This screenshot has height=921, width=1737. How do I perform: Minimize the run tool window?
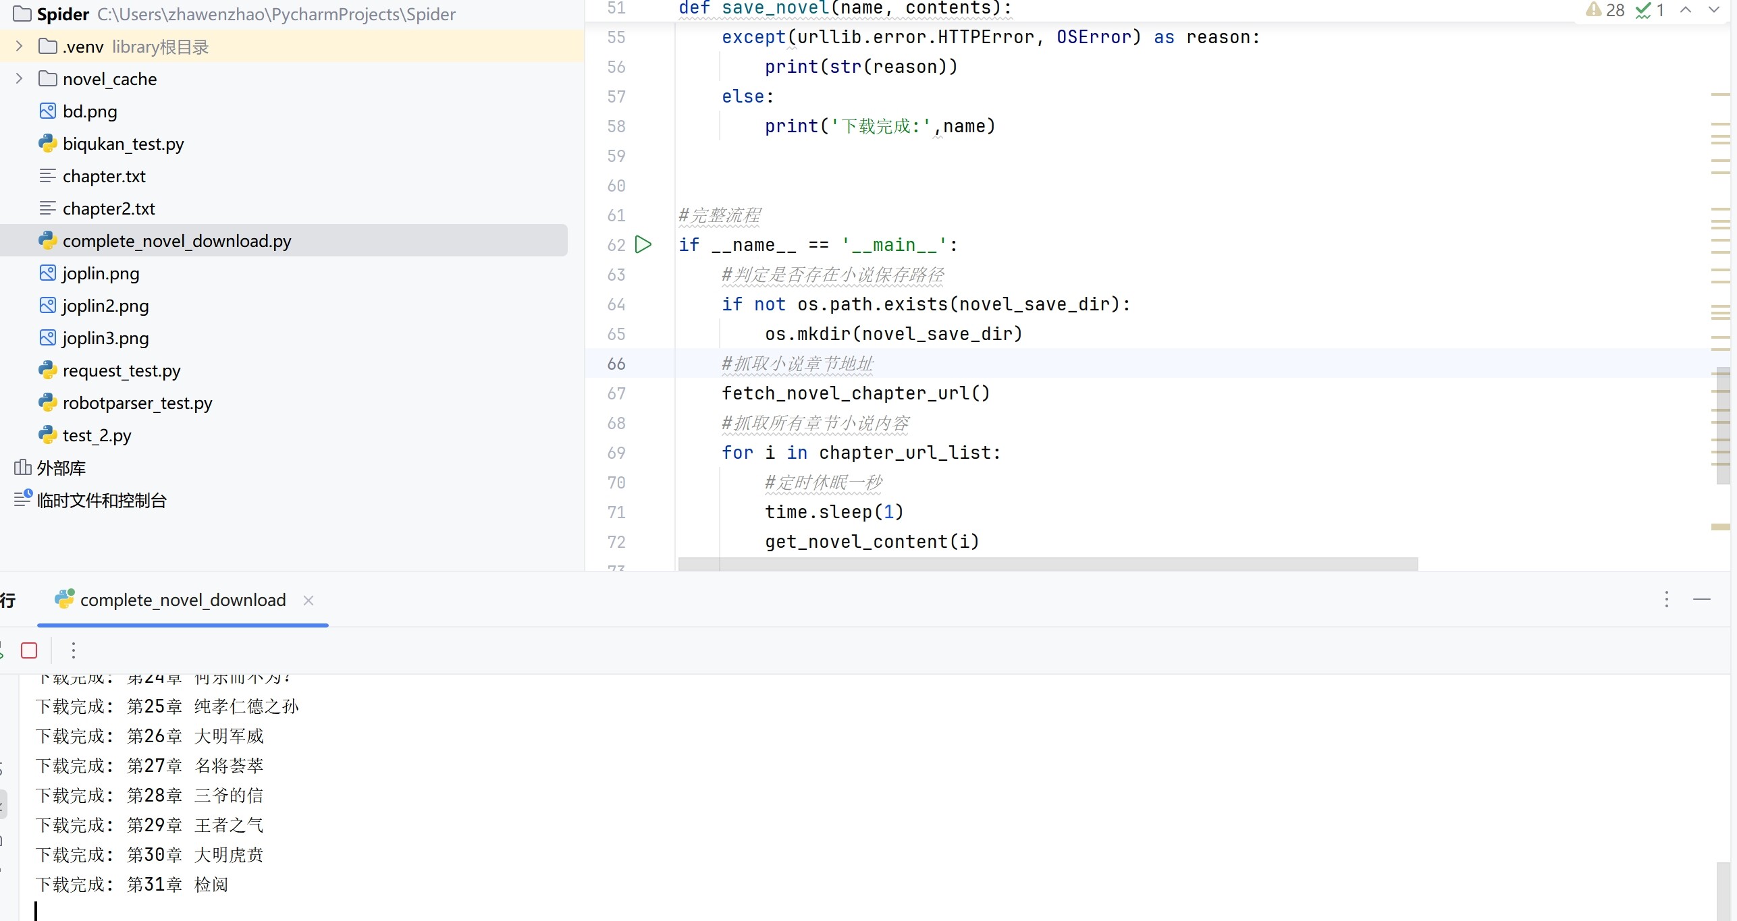click(1701, 599)
